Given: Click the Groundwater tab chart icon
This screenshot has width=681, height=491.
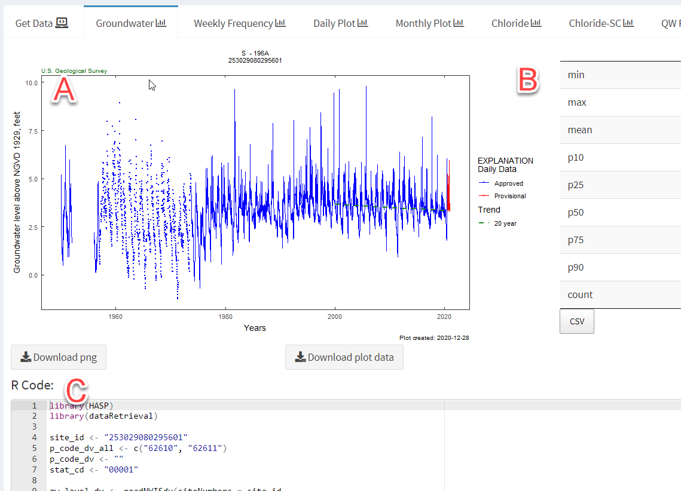Looking at the screenshot, I should click(x=161, y=23).
